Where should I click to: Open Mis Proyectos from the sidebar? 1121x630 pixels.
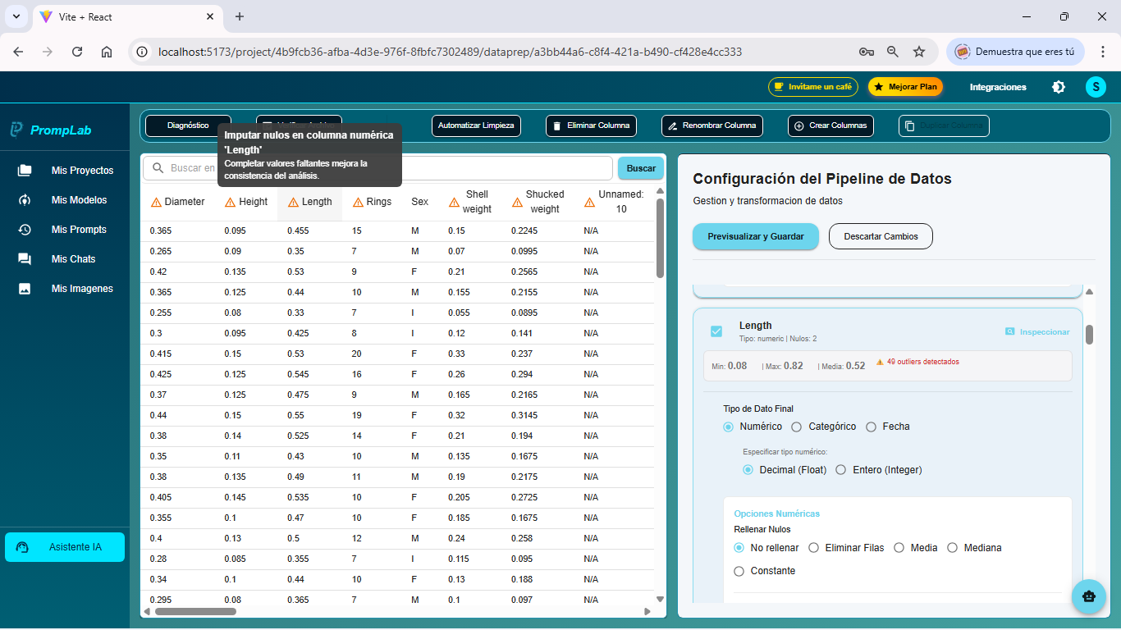click(x=80, y=170)
